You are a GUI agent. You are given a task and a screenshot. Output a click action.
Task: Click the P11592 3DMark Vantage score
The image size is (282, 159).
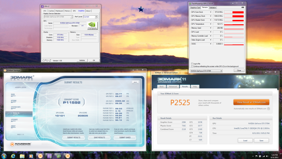(x=72, y=103)
